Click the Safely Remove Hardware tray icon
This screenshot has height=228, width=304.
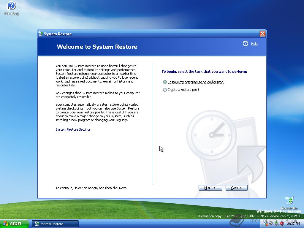click(276, 224)
